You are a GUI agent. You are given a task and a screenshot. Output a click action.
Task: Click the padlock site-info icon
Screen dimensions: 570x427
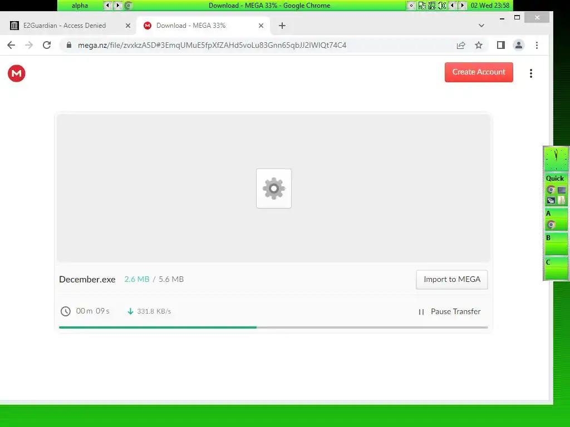click(x=69, y=45)
